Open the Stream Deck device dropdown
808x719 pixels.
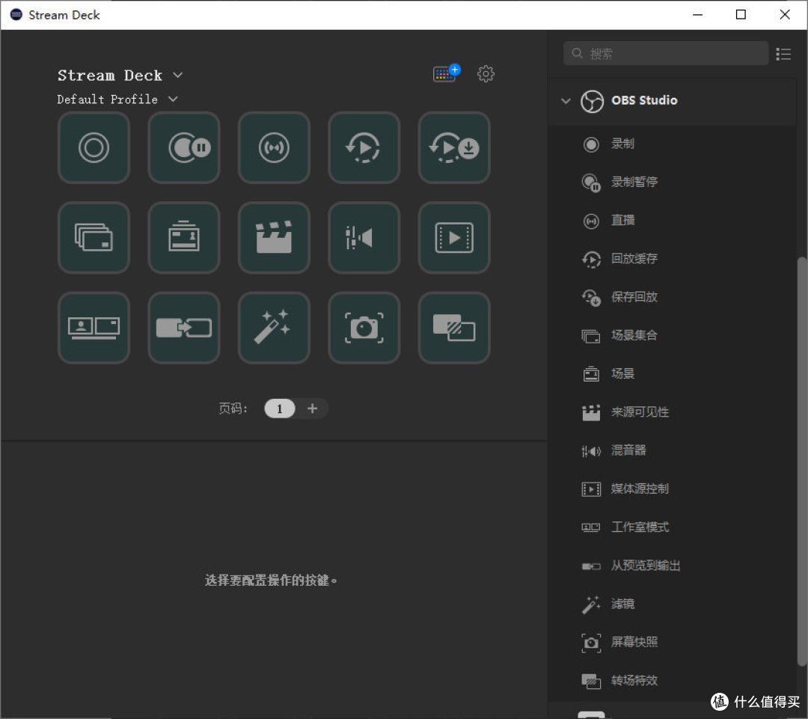coord(120,76)
